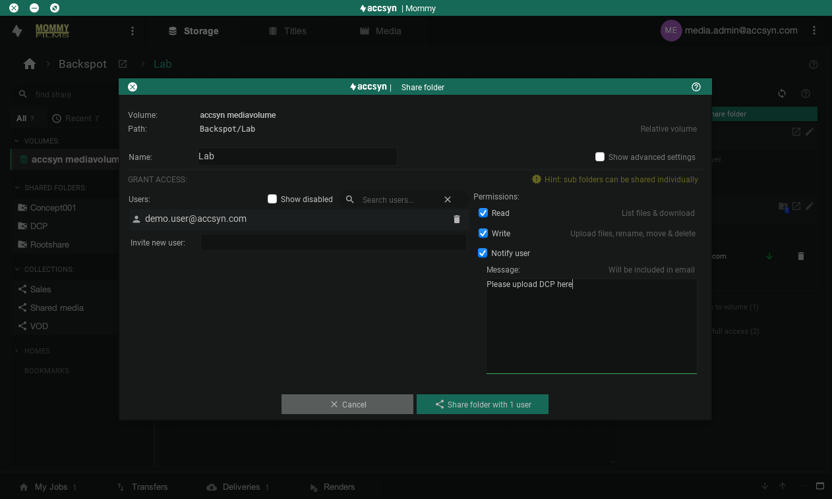Open the Media tab
The width and height of the screenshot is (832, 499).
pyautogui.click(x=380, y=31)
